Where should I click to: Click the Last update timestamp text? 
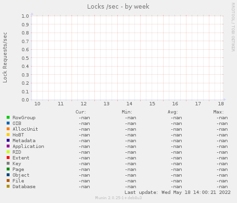(x=177, y=192)
